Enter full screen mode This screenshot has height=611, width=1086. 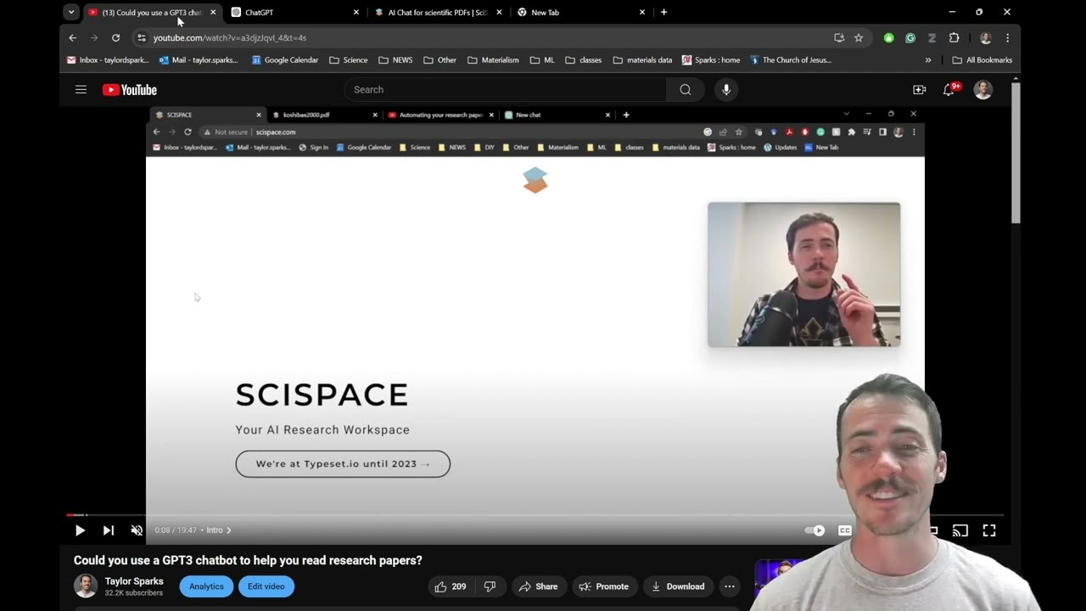click(x=989, y=530)
